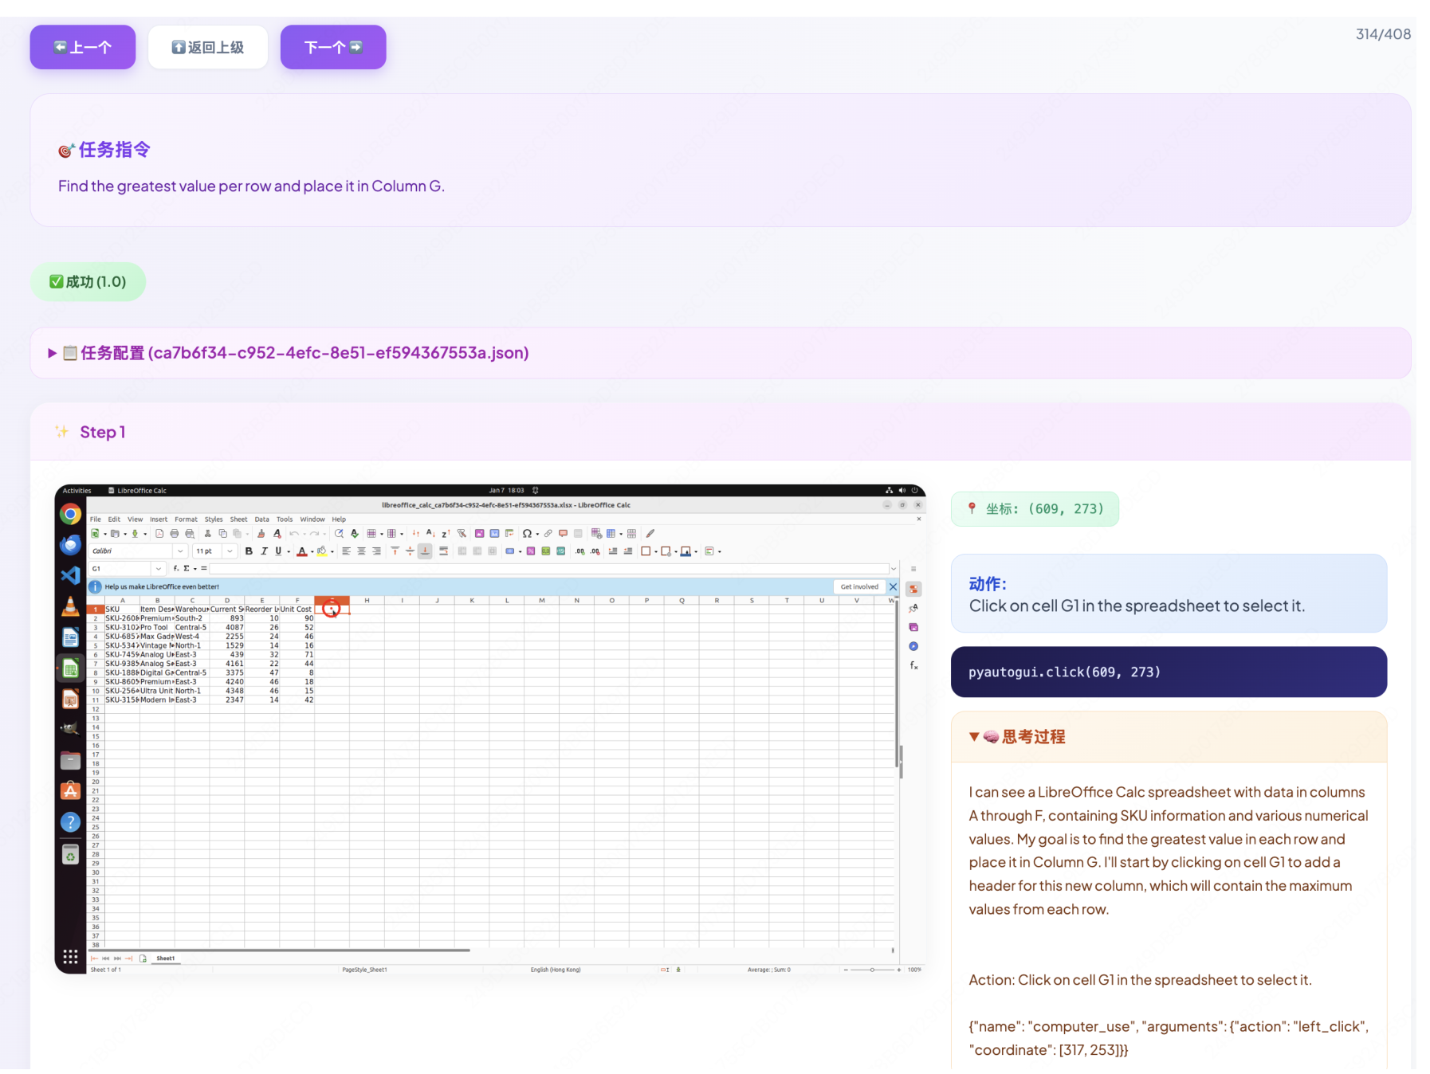Click the Get involved button
1430x1074 pixels.
pyautogui.click(x=859, y=587)
